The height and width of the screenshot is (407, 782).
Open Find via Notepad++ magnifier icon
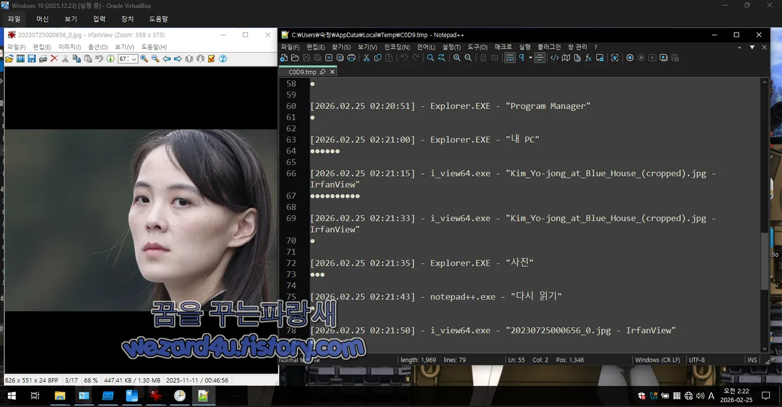point(431,58)
